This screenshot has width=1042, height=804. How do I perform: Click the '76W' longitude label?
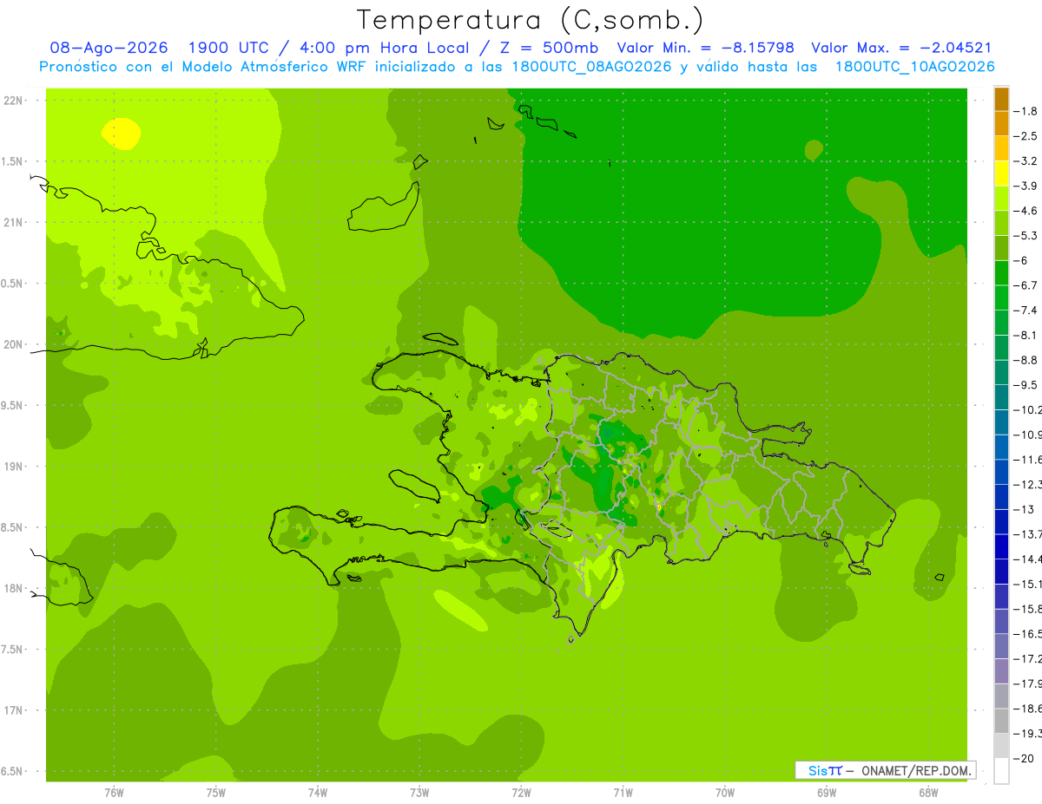click(114, 793)
